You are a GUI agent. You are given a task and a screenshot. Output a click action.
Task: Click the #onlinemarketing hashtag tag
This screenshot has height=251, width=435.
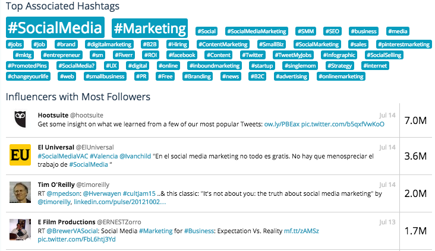341,76
